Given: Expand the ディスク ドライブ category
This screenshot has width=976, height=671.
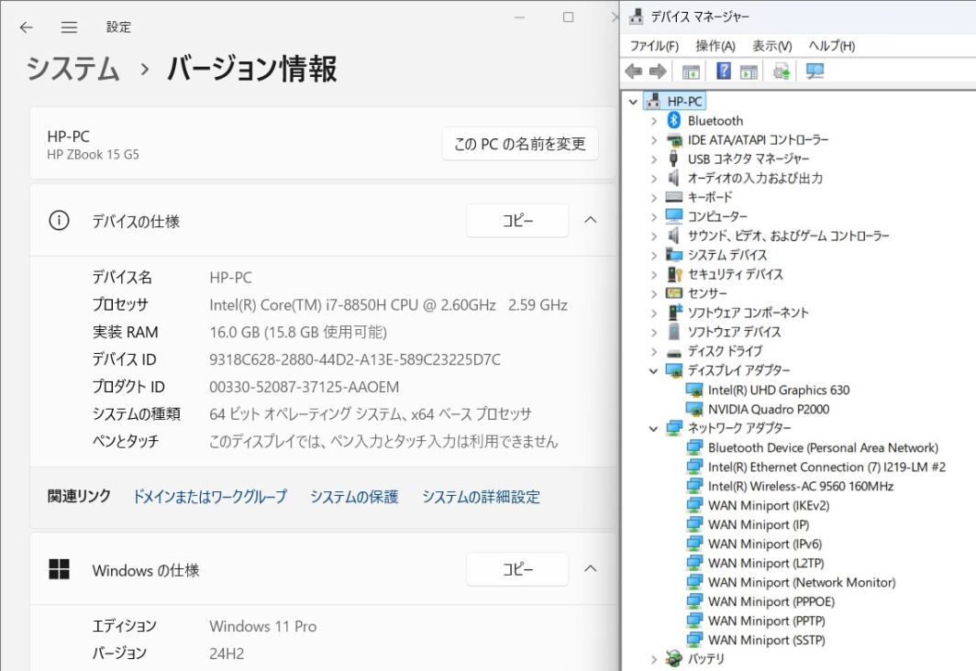Looking at the screenshot, I should (653, 351).
